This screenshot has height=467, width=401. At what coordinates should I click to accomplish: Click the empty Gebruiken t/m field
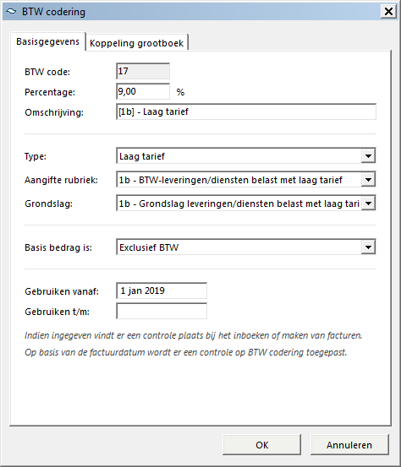click(162, 311)
